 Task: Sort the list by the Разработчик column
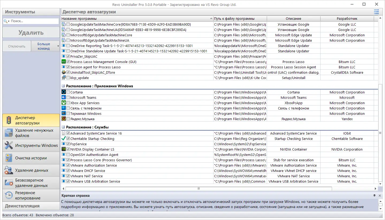(347, 19)
